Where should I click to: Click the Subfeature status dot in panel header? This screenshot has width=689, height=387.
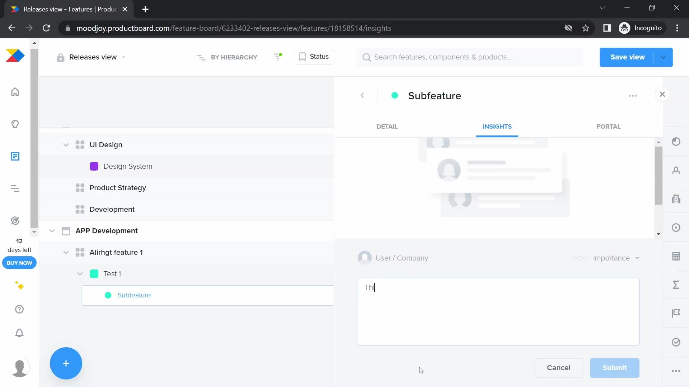click(x=395, y=95)
